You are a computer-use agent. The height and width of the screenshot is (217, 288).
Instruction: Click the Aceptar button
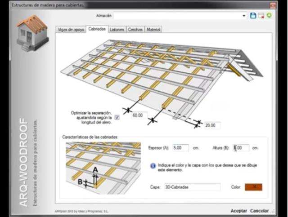pyautogui.click(x=239, y=211)
